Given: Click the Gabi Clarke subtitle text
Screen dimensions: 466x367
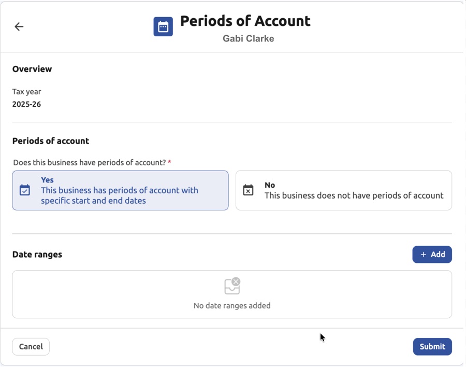Looking at the screenshot, I should pyautogui.click(x=248, y=38).
